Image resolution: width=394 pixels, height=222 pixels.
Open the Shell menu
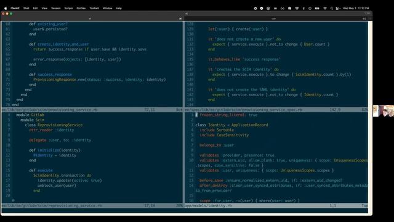click(26, 8)
